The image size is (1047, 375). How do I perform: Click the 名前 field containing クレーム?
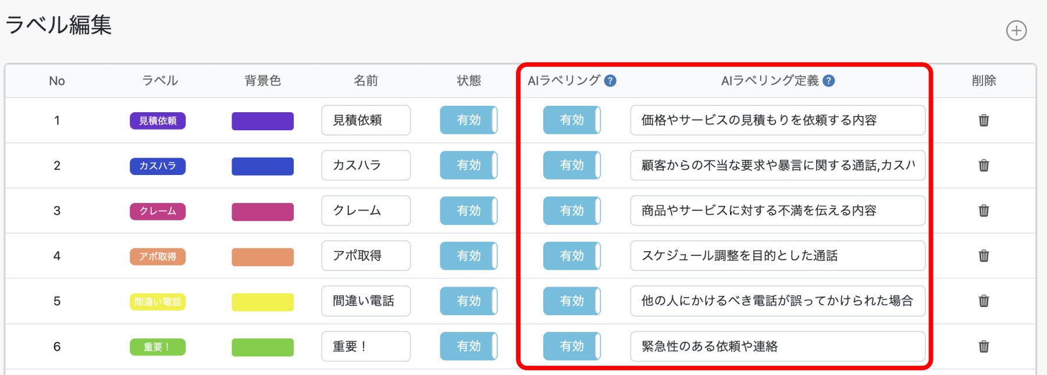(365, 210)
